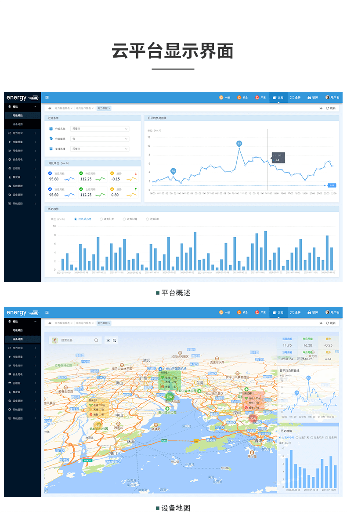Select 过去48小时 radio in overview history trend
This screenshot has width=347, height=515.
(x=76, y=219)
